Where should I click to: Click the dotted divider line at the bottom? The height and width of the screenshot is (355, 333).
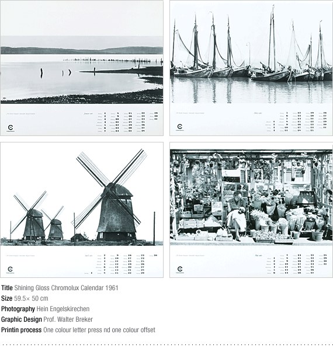(166, 345)
